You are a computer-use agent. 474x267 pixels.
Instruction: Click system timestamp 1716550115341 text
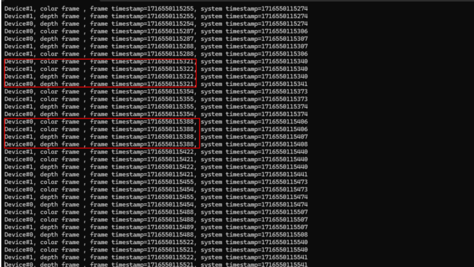(x=254, y=84)
